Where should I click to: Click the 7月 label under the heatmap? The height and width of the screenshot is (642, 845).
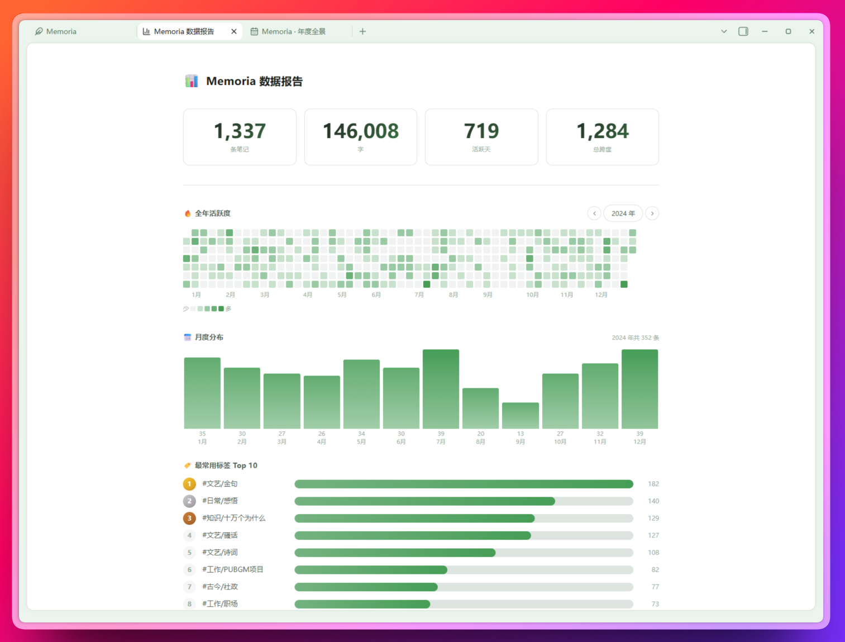pos(419,295)
